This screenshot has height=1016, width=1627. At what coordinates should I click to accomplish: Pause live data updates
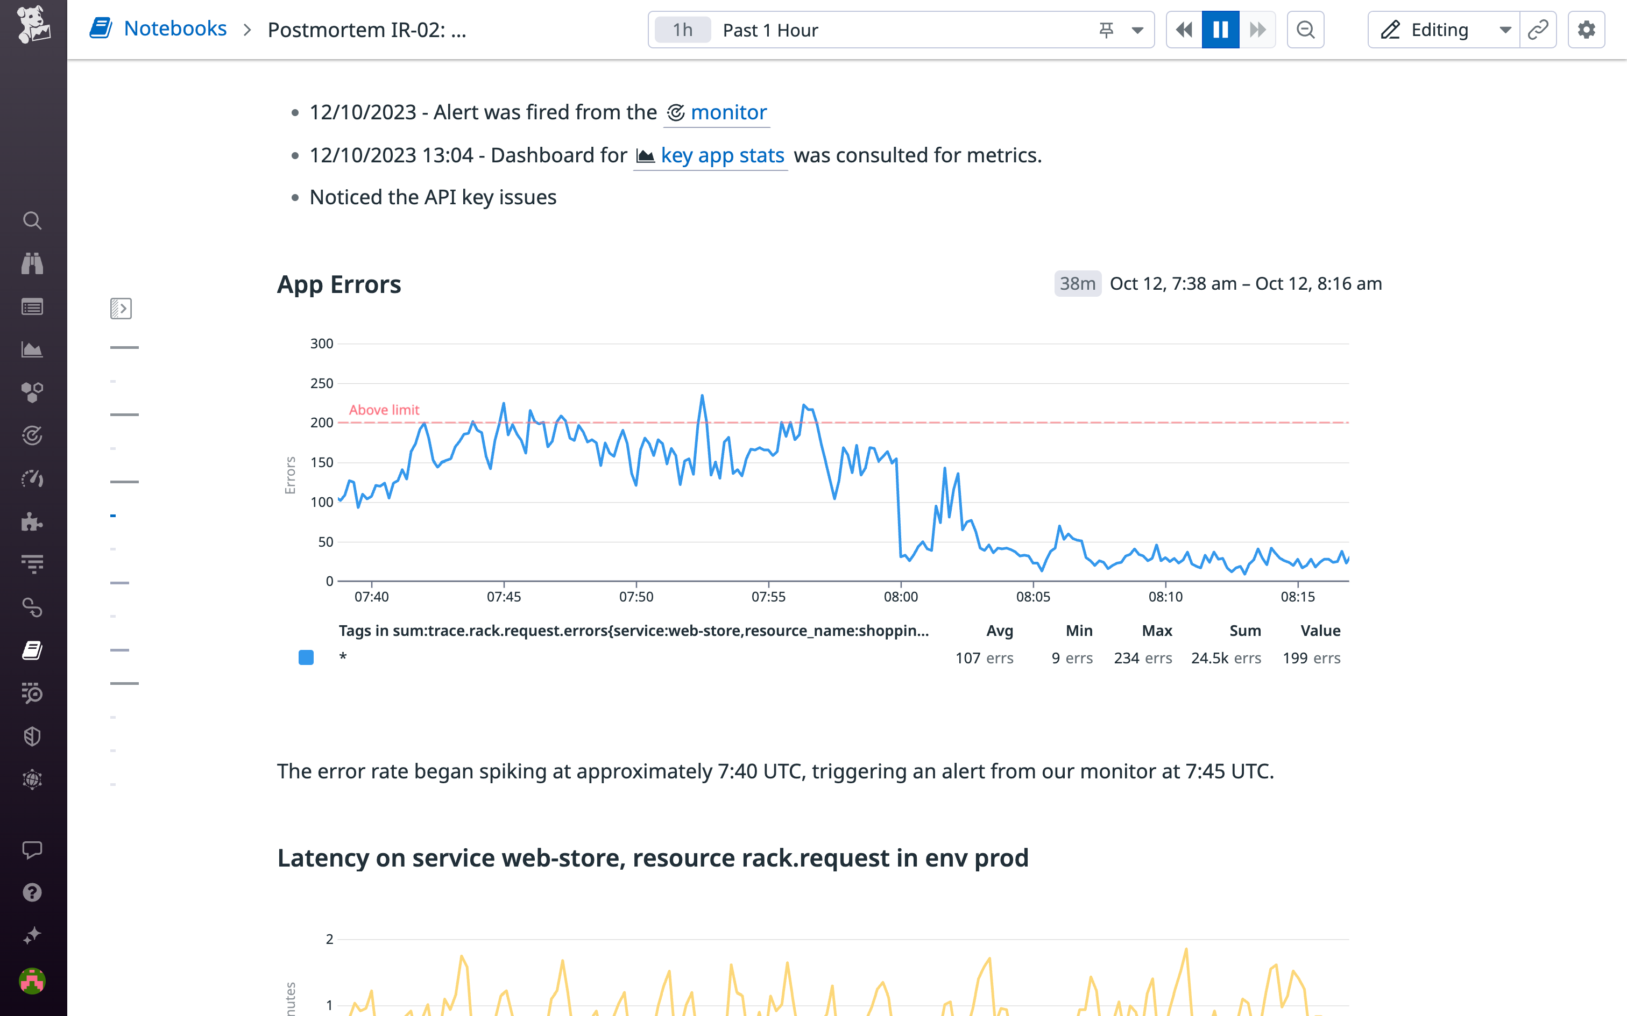(1220, 30)
